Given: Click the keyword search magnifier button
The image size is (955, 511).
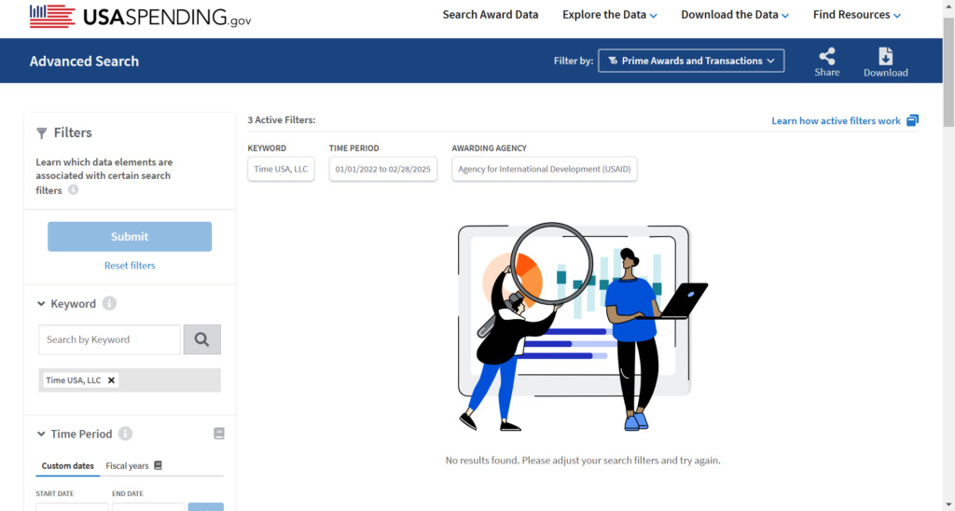Looking at the screenshot, I should (202, 339).
